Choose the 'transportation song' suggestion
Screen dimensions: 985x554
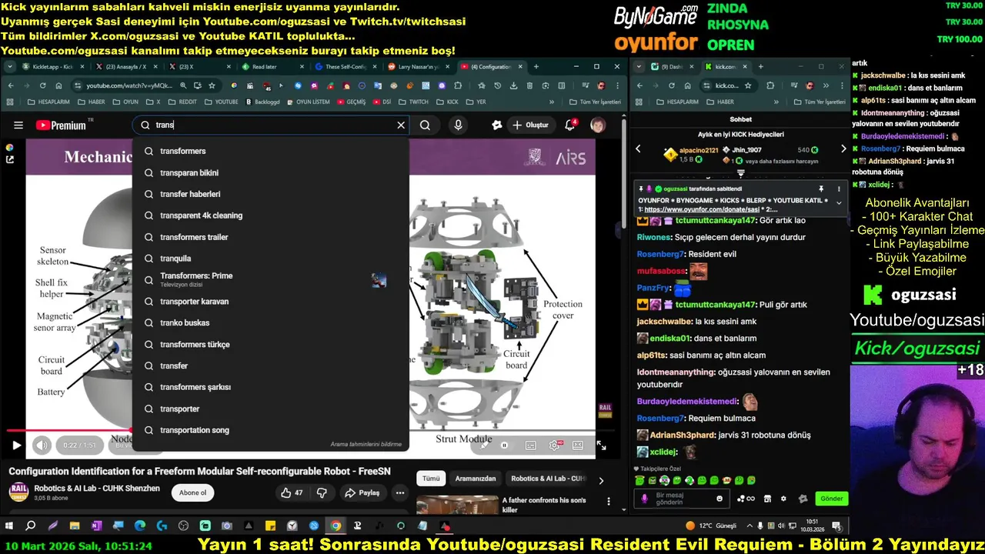[271, 430]
